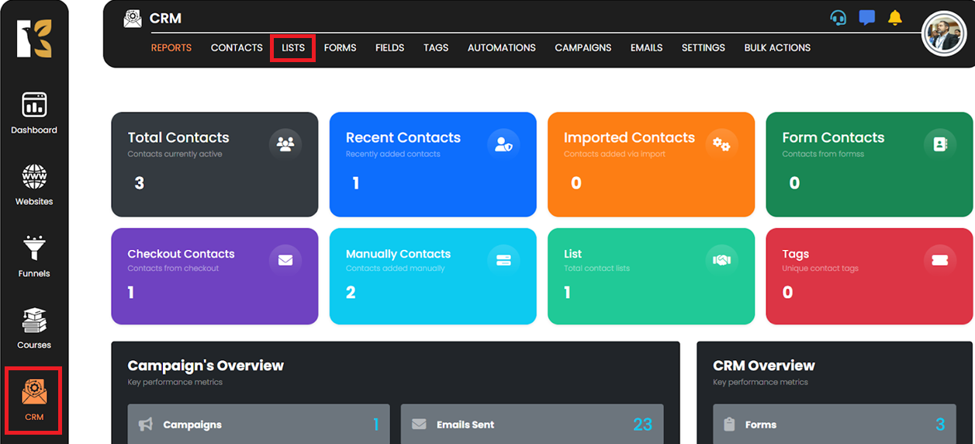
Task: Go to the Automations tab
Action: (x=501, y=48)
